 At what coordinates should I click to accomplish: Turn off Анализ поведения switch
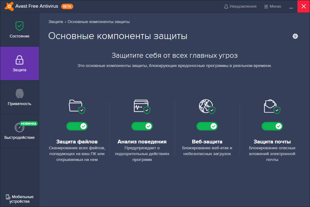pyautogui.click(x=142, y=126)
